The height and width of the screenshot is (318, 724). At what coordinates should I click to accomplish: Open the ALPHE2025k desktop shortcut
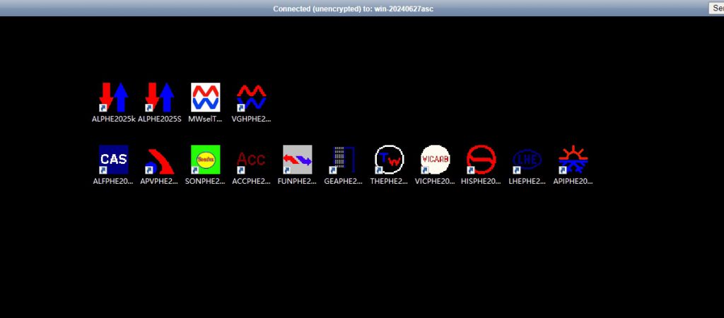[x=113, y=98]
